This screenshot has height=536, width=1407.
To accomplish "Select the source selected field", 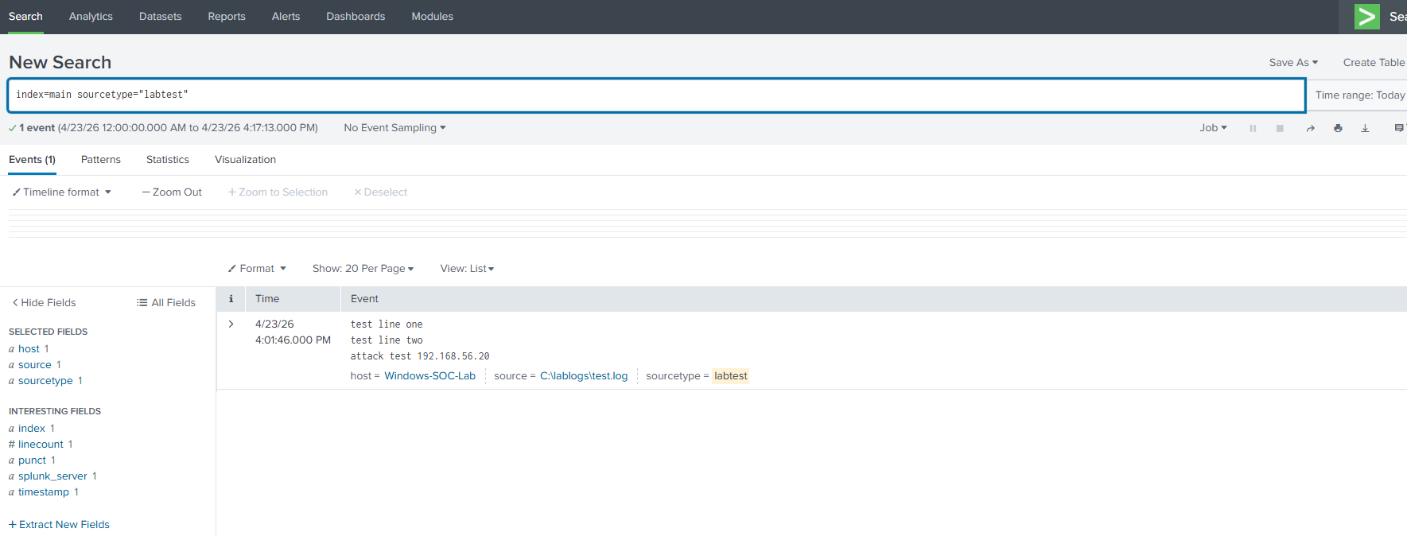I will pyautogui.click(x=35, y=365).
